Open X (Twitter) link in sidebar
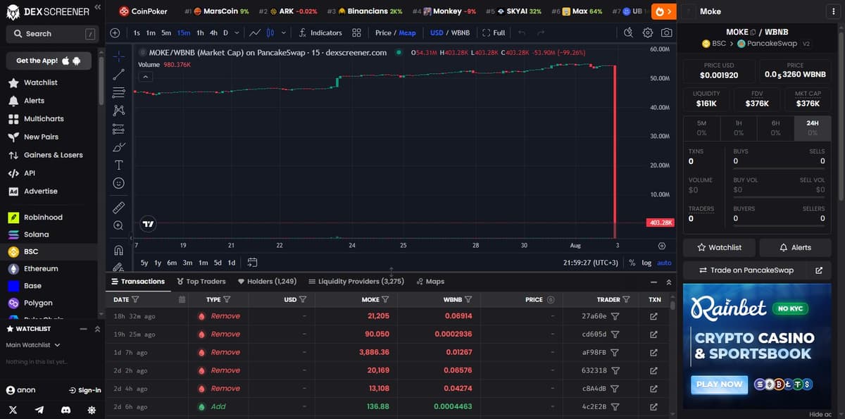The image size is (845, 419). pyautogui.click(x=13, y=409)
